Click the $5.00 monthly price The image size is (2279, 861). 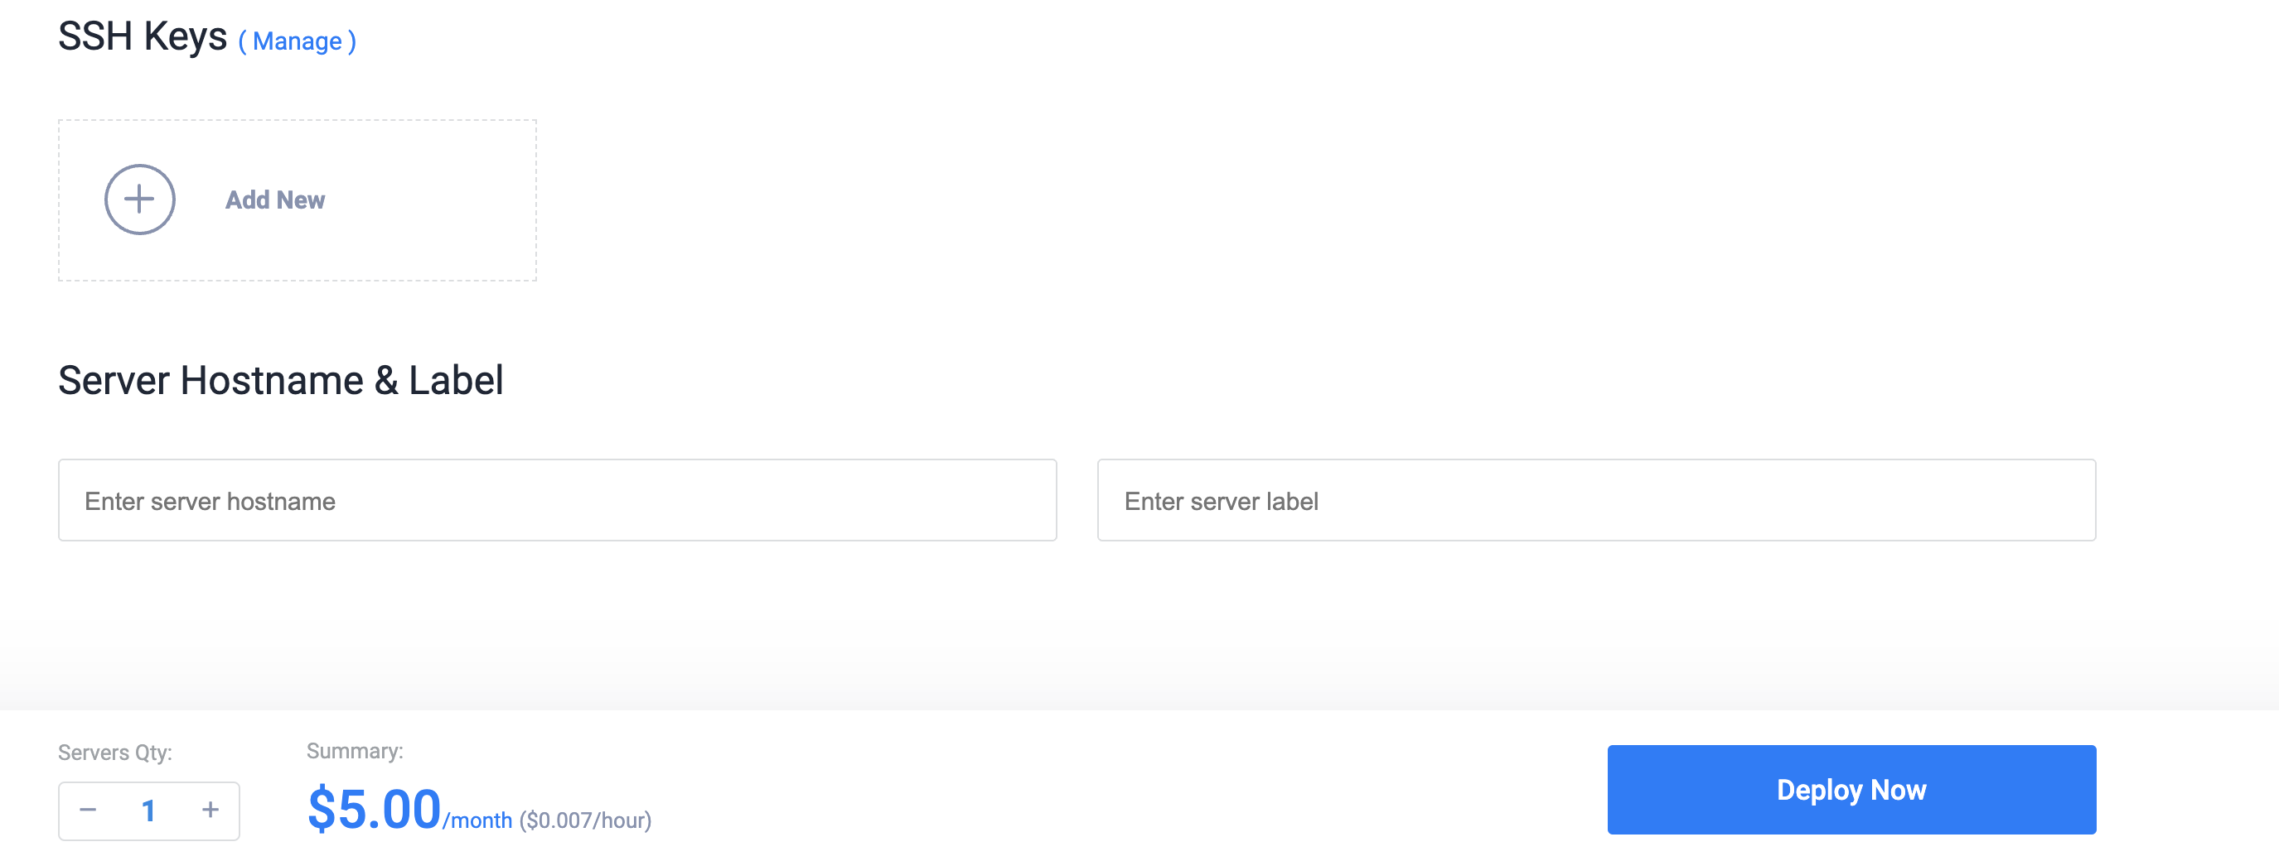click(x=375, y=809)
